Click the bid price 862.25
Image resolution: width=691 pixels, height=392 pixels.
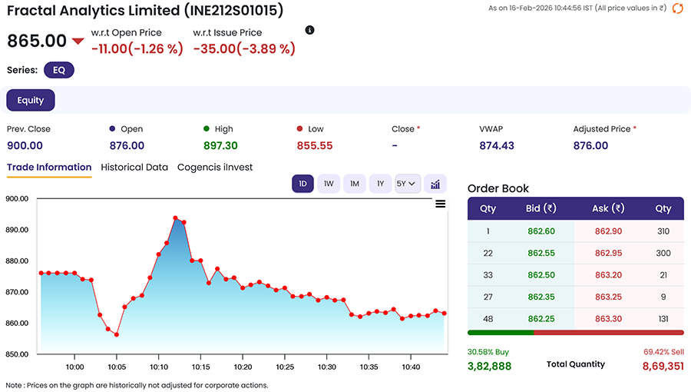click(x=541, y=319)
